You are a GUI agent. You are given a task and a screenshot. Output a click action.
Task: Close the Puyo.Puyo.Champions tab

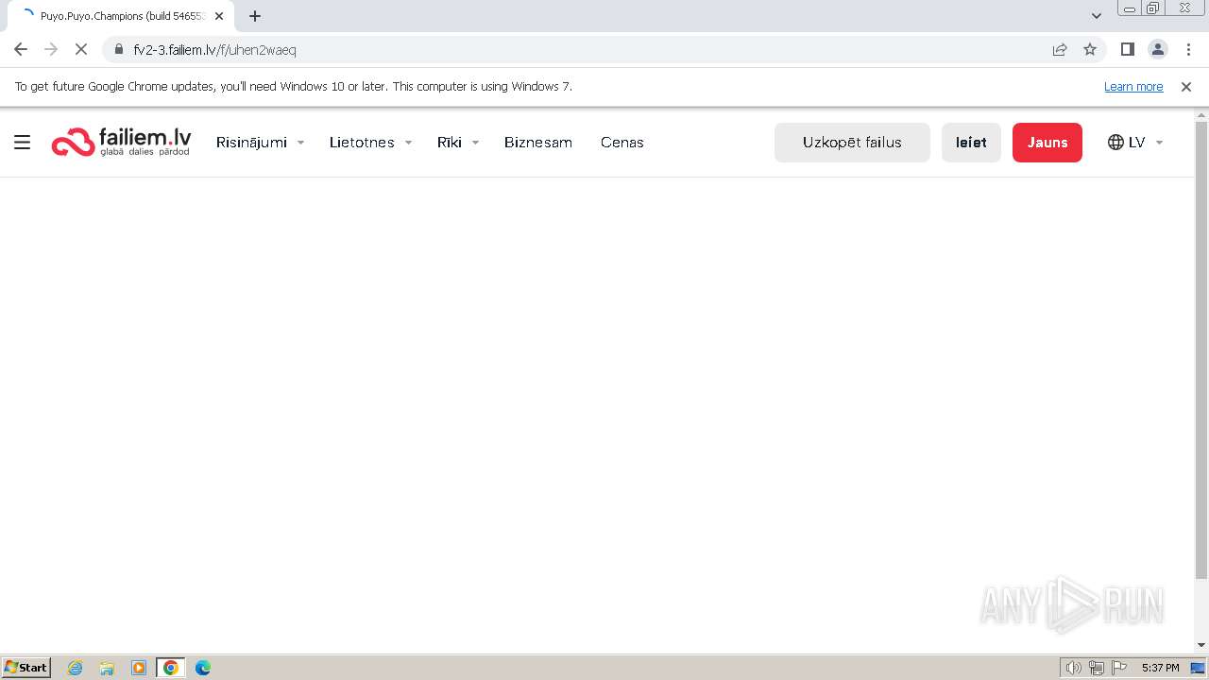point(219,16)
